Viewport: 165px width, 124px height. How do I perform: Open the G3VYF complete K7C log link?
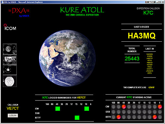(x=151, y=88)
